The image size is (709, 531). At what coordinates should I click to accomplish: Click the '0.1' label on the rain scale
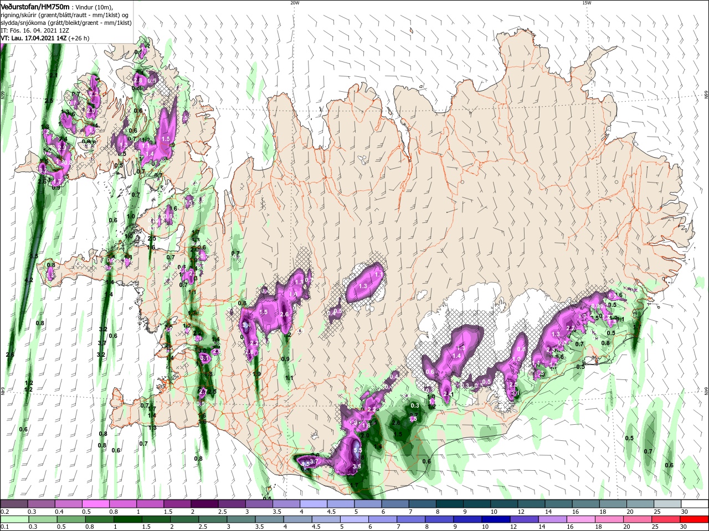(4, 527)
